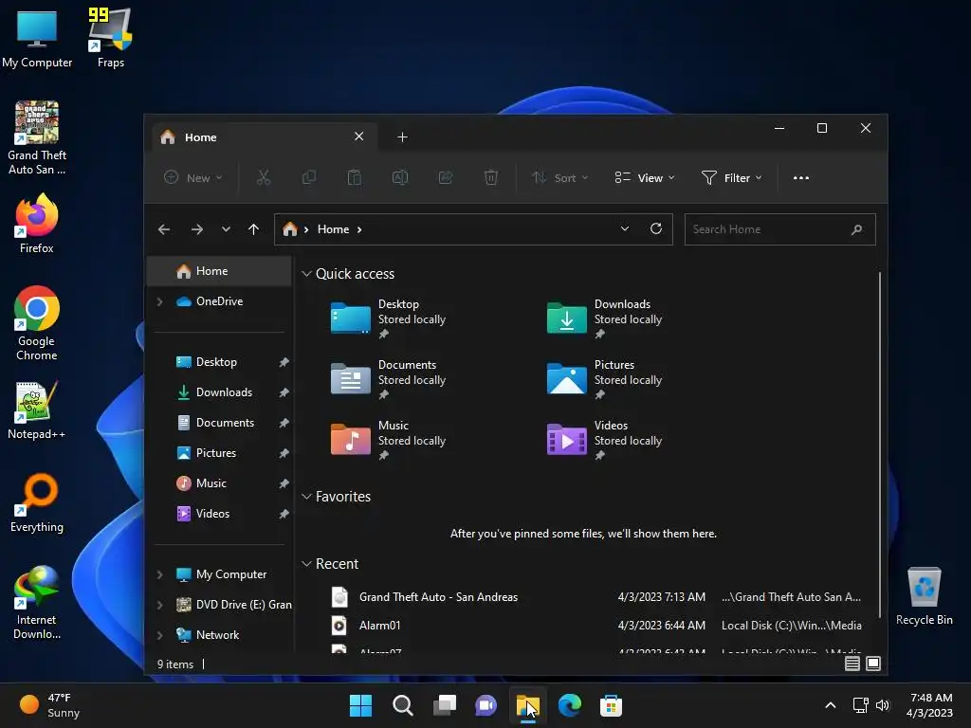Viewport: 971px width, 728px height.
Task: Select the Everything desktop shortcut
Action: click(37, 502)
